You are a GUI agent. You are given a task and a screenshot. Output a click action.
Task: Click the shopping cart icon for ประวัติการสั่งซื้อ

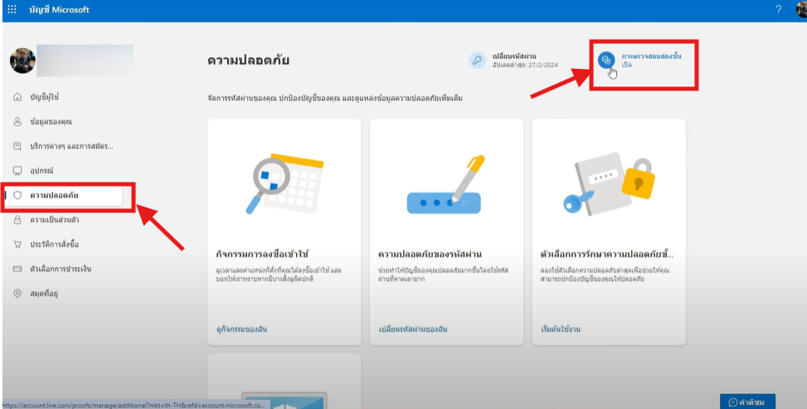[17, 245]
